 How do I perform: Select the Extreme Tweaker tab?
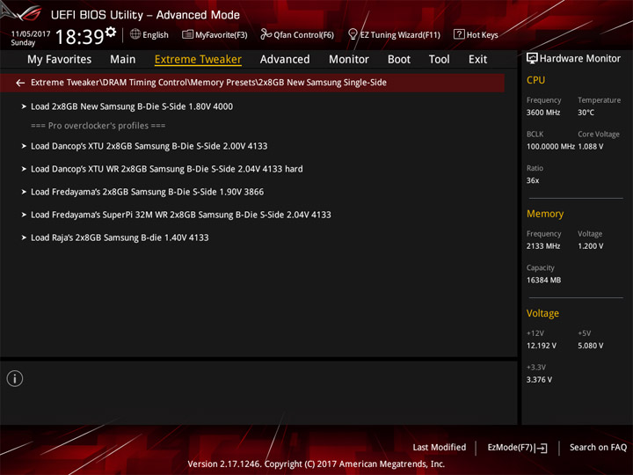point(198,60)
